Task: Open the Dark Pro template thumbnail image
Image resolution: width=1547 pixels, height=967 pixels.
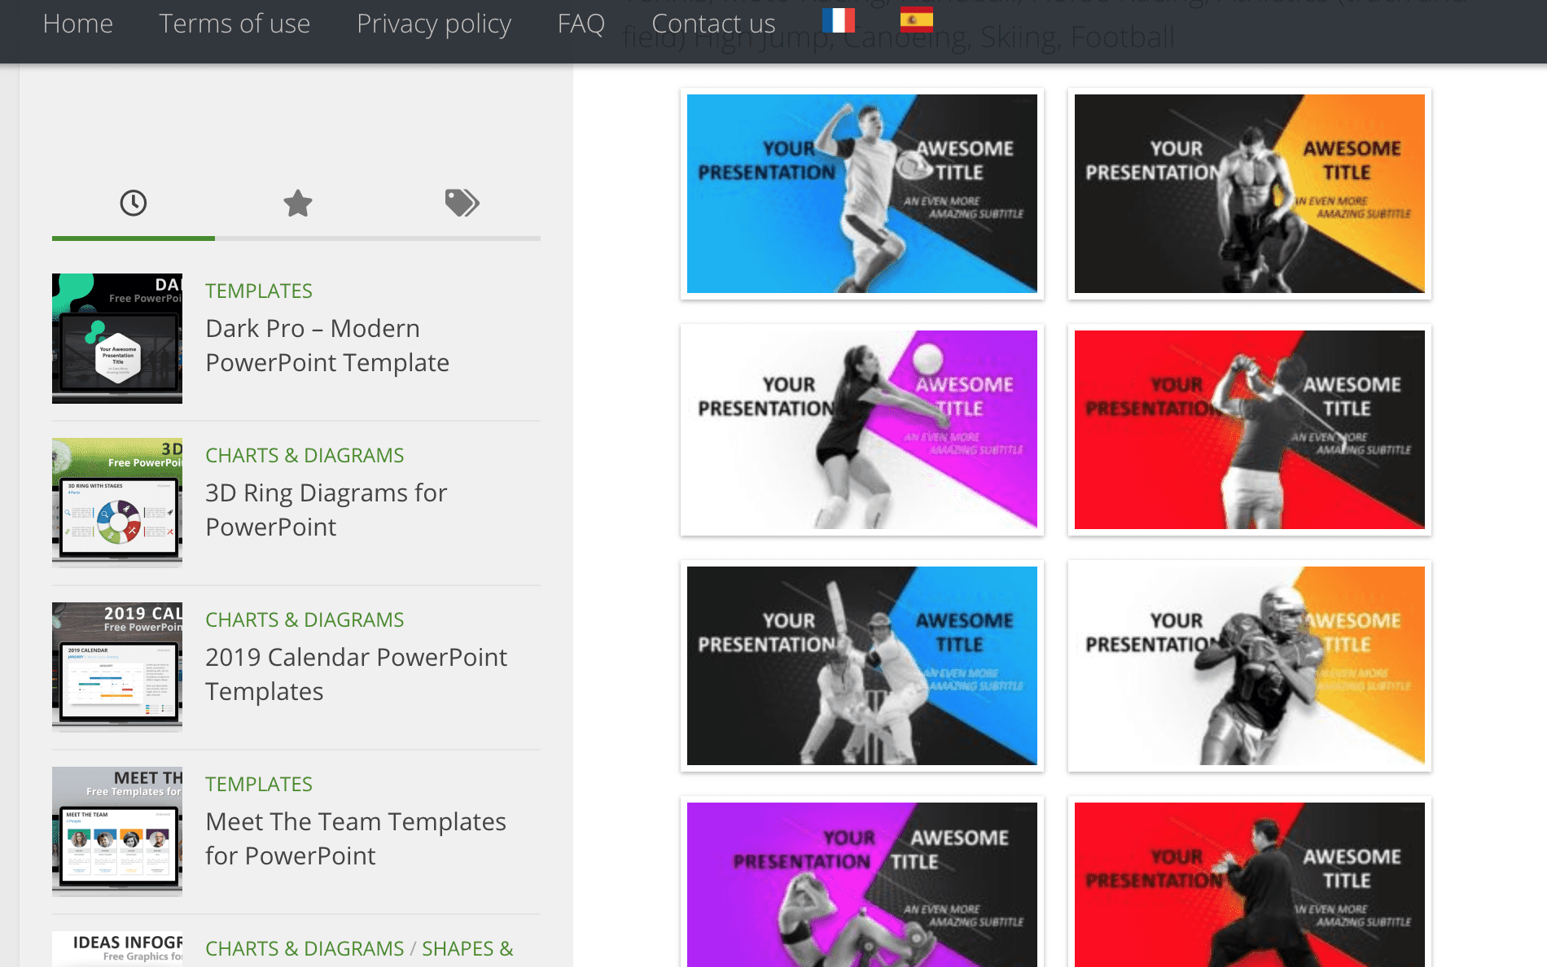Action: coord(116,337)
